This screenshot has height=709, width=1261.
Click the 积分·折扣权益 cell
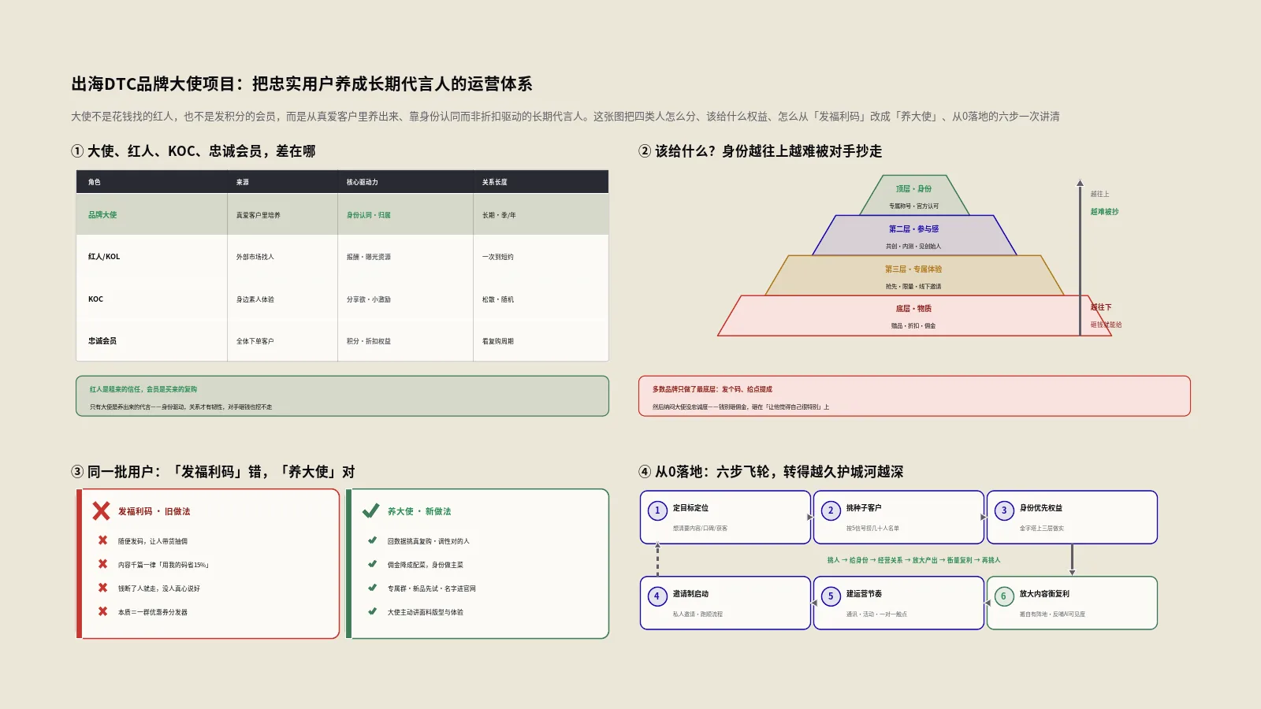point(406,340)
